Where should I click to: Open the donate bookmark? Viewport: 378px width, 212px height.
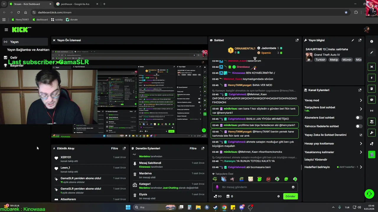pyautogui.click(x=72, y=20)
